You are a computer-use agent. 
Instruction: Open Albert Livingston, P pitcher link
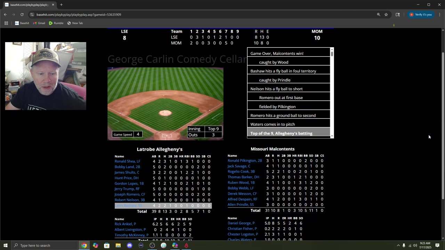pyautogui.click(x=130, y=230)
